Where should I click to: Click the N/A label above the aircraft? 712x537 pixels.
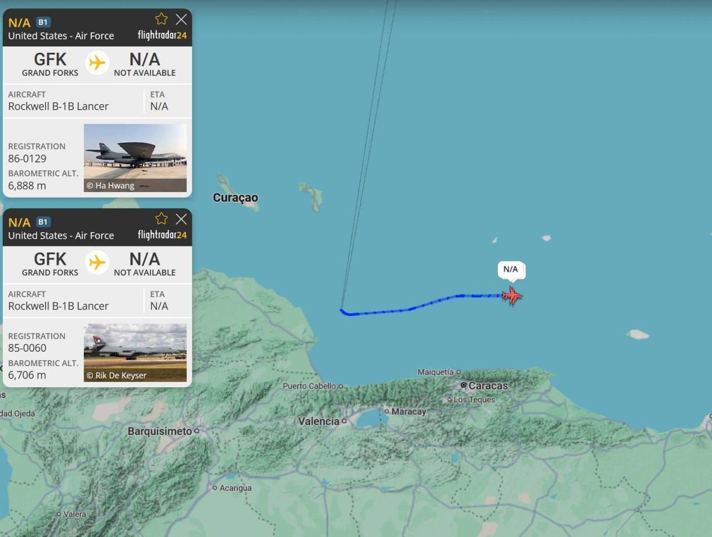(511, 269)
